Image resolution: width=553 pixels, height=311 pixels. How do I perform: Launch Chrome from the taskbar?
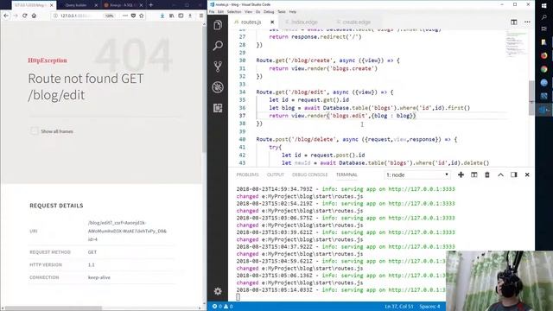543,69
